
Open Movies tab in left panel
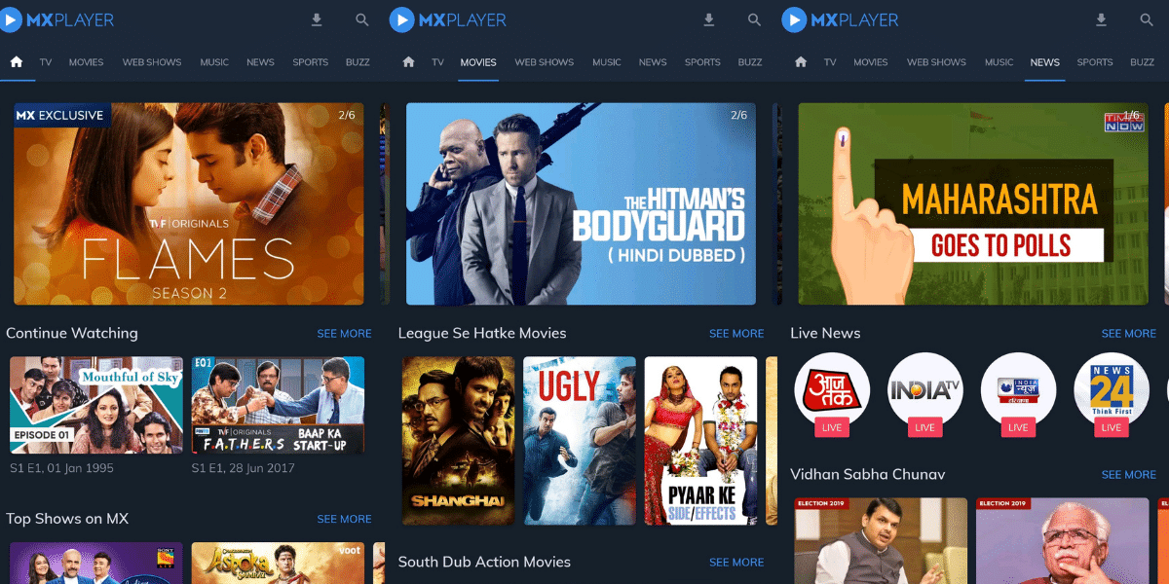point(86,62)
